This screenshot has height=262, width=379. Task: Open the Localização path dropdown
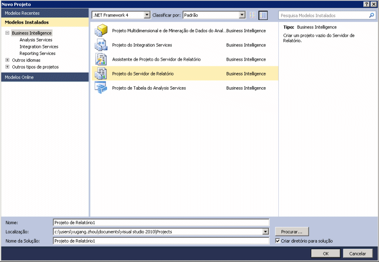click(x=265, y=232)
